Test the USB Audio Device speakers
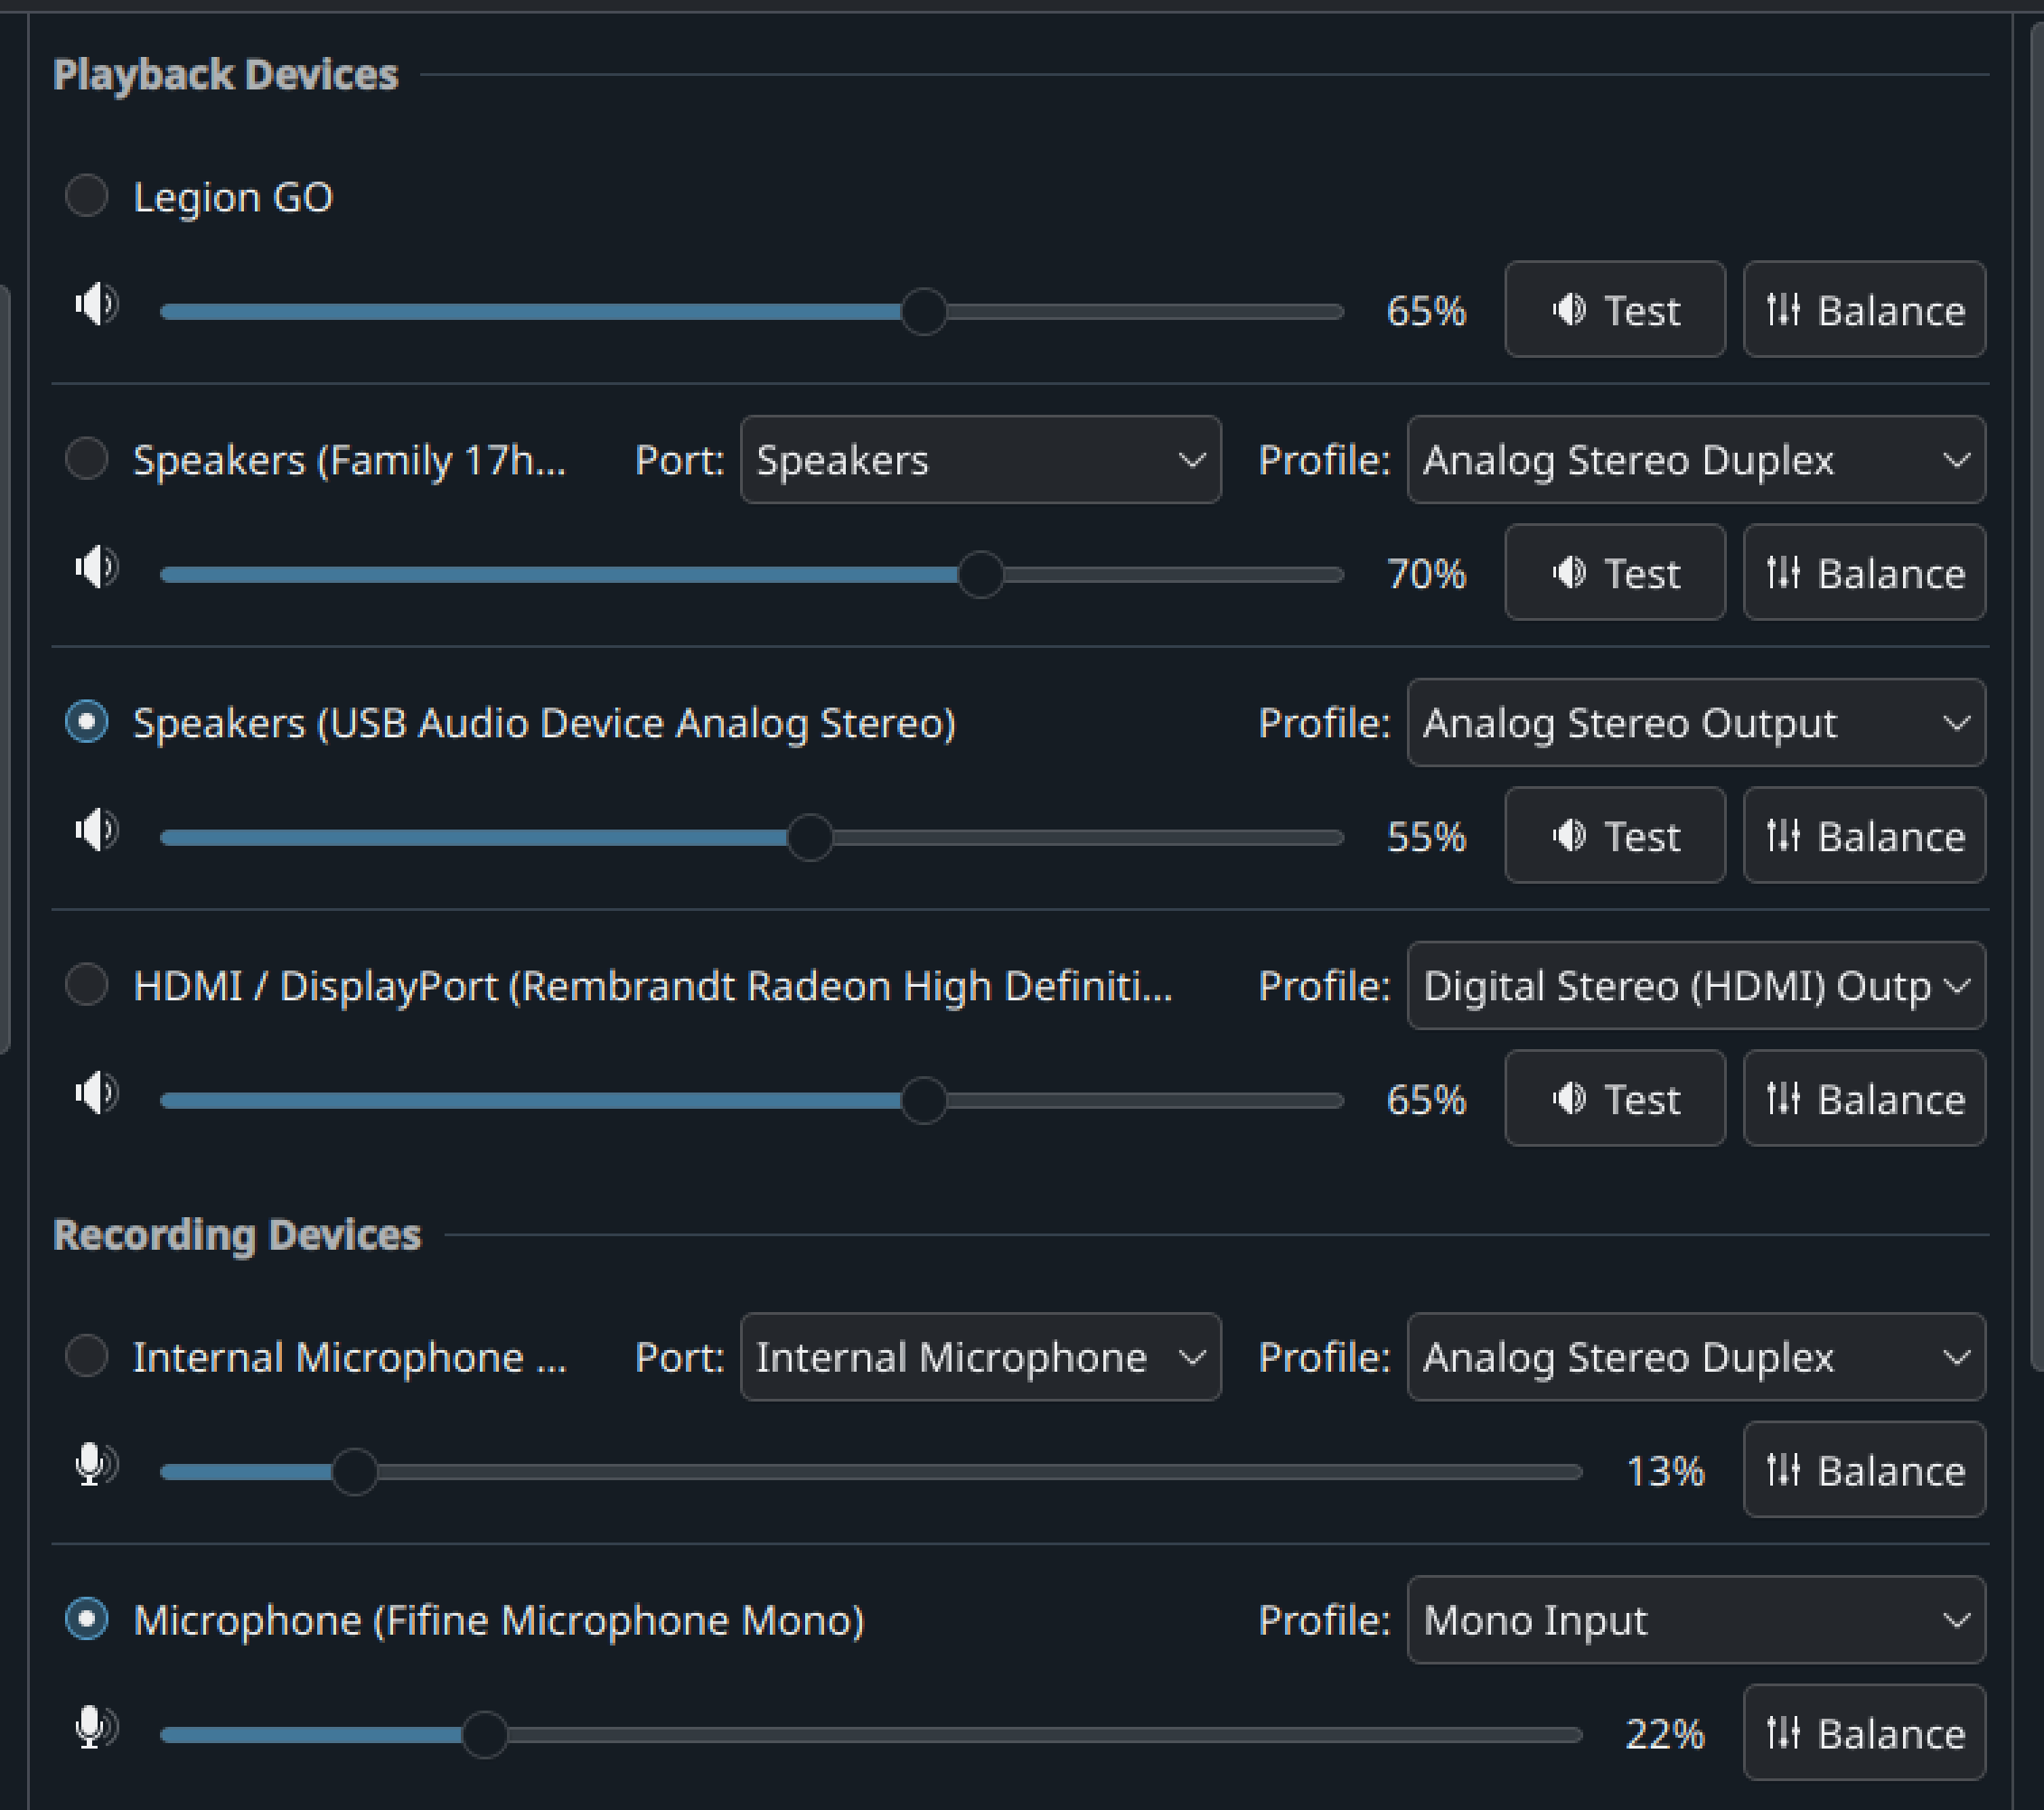2044x1810 pixels. [1614, 836]
